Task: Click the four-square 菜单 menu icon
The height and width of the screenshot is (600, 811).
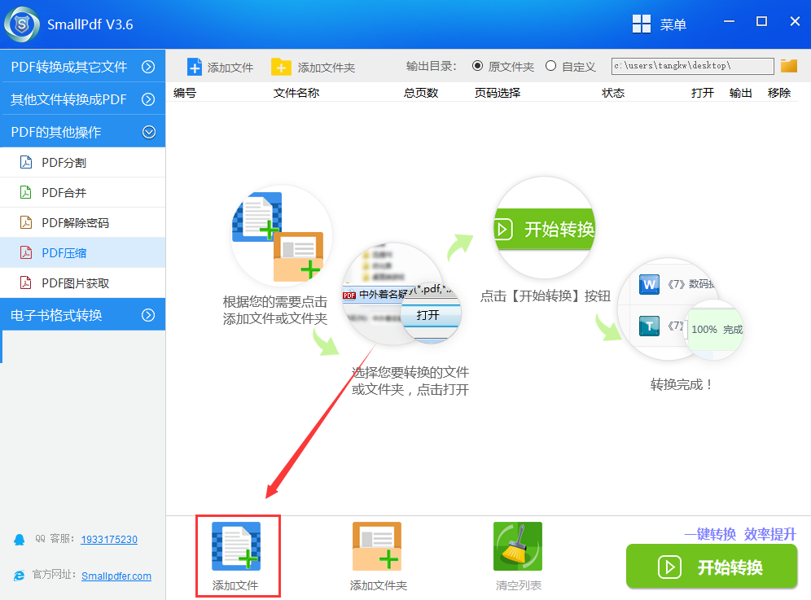Action: [642, 24]
